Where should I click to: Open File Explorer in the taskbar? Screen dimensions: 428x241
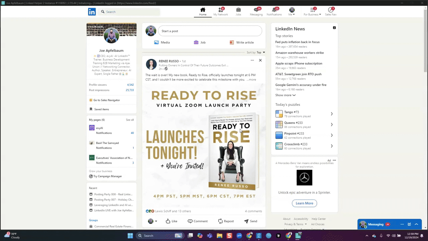219,236
